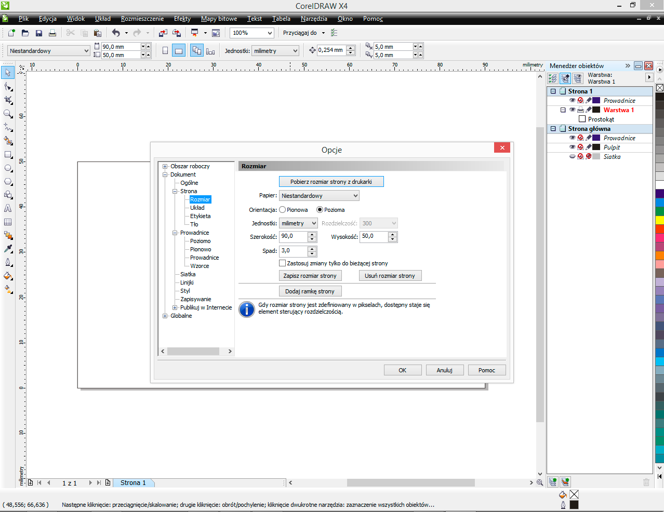Click the New document icon
664x512 pixels.
point(11,33)
